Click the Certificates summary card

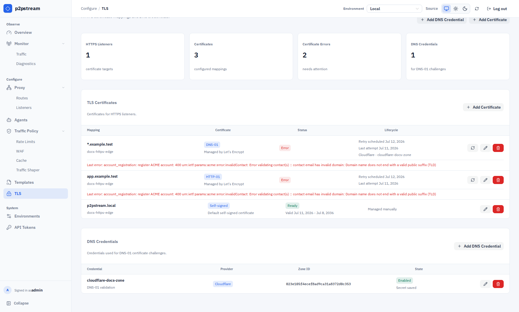click(241, 56)
